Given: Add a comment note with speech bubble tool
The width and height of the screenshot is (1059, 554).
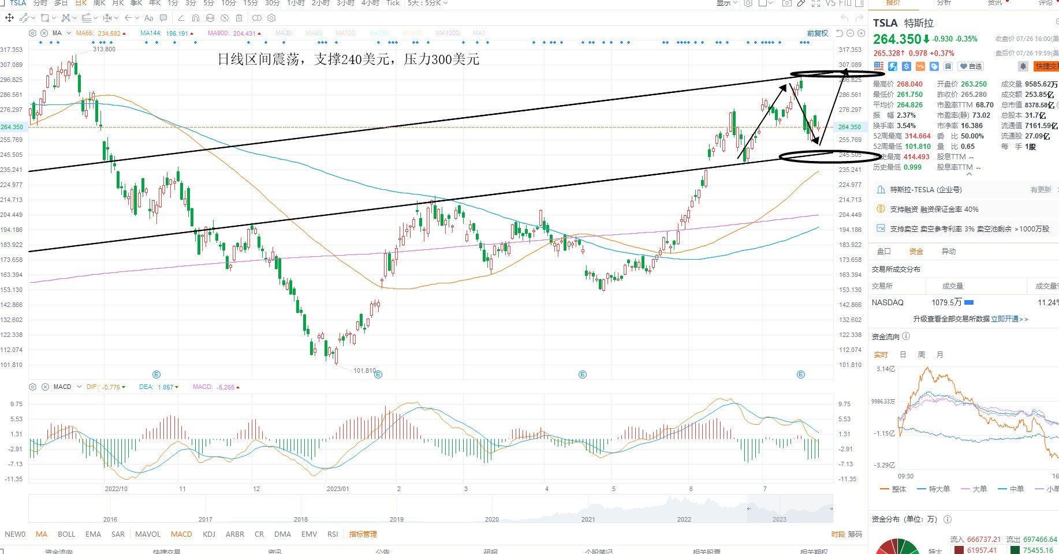Looking at the screenshot, I should [x=163, y=18].
